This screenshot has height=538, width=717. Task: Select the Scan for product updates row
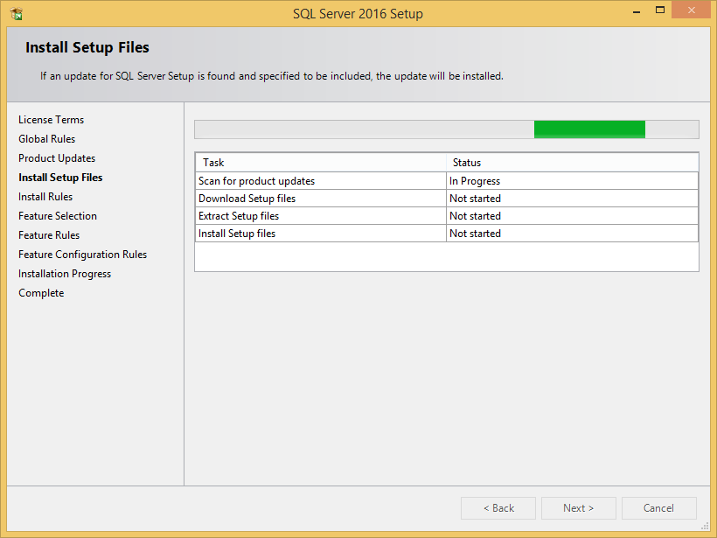pos(447,181)
